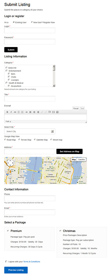Align Excerpt text right

pos(38,112)
